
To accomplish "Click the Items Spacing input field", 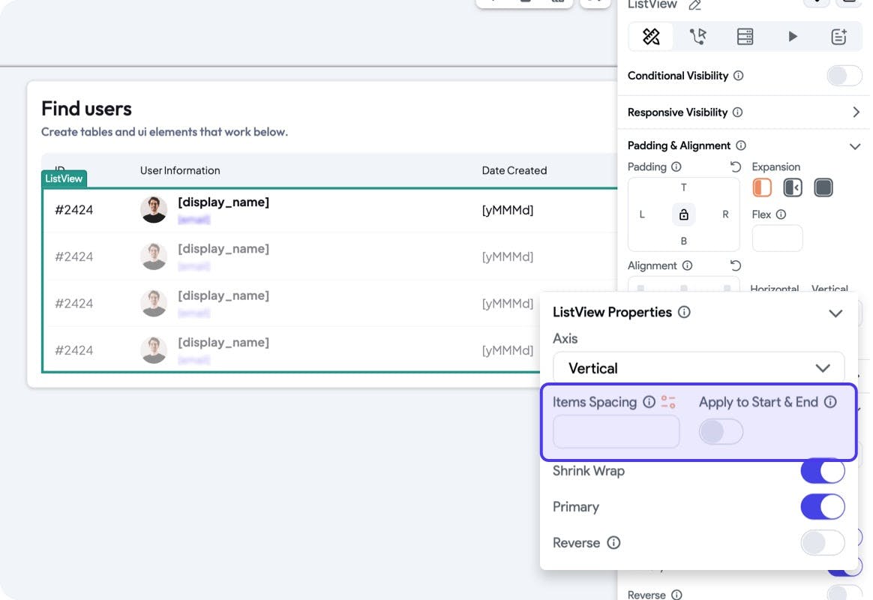I will tap(616, 432).
